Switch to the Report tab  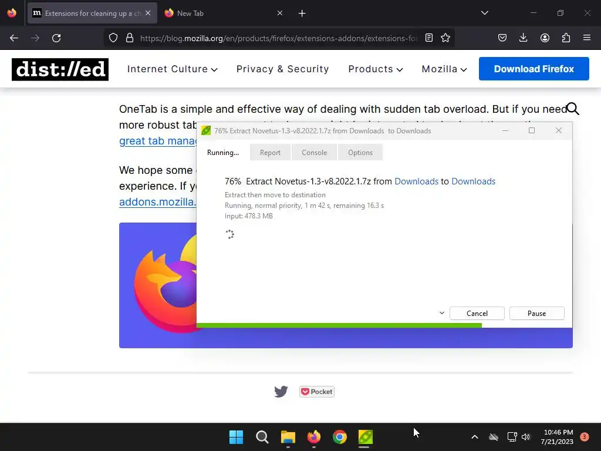coord(270,153)
